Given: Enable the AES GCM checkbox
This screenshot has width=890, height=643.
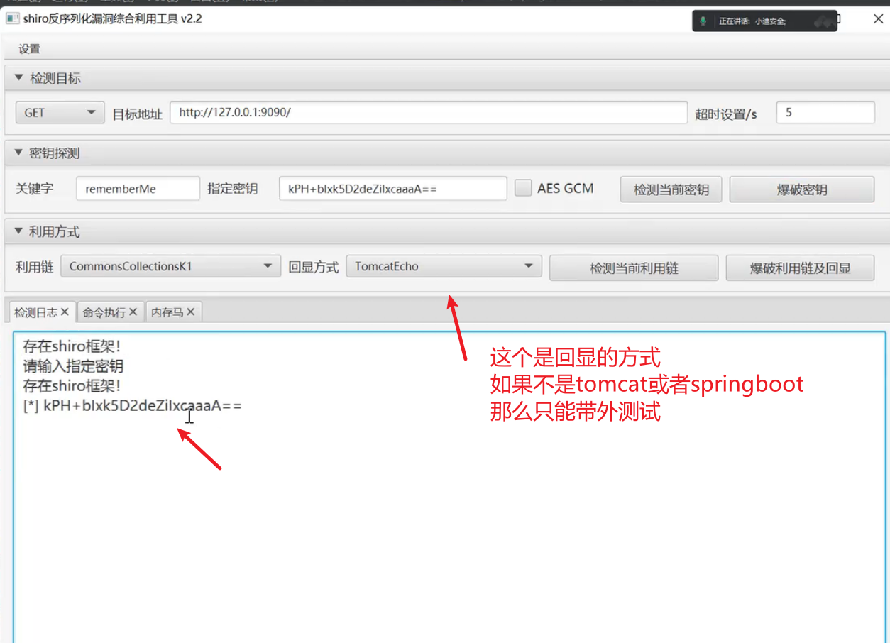Looking at the screenshot, I should pos(523,188).
